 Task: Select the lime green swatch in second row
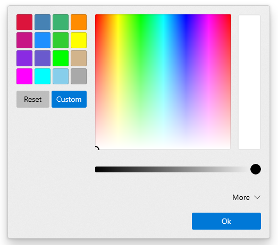pyautogui.click(x=61, y=40)
